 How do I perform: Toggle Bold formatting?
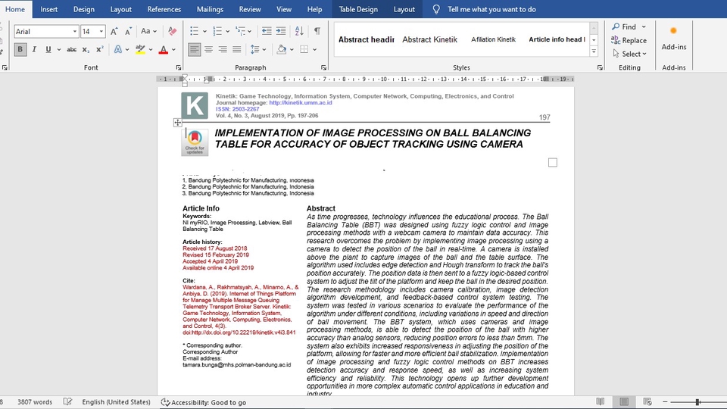click(20, 49)
